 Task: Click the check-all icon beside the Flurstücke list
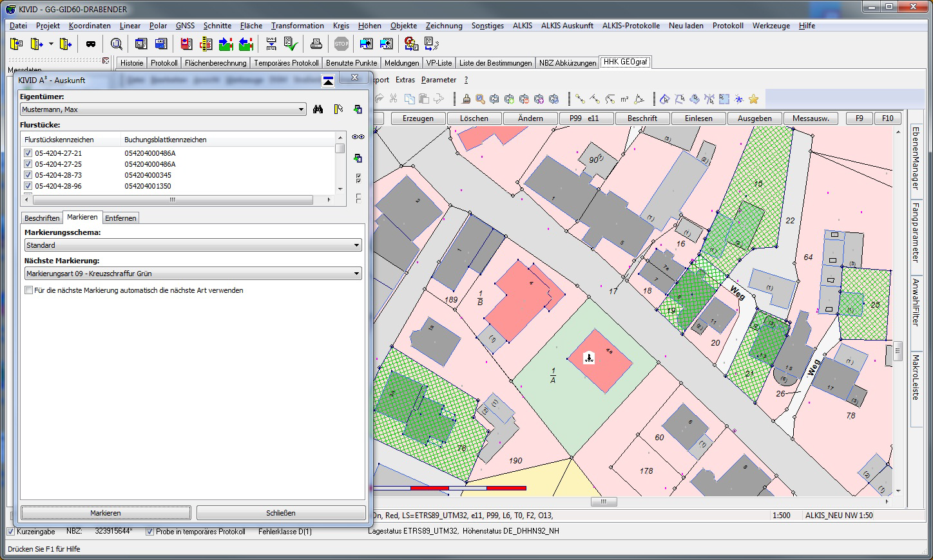point(358,178)
